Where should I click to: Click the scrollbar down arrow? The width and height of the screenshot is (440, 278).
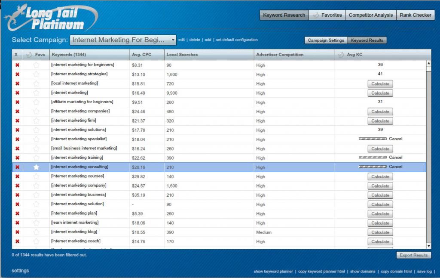(x=428, y=246)
